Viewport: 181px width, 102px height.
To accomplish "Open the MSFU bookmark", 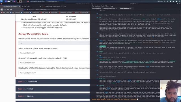I will click(x=76, y=12).
